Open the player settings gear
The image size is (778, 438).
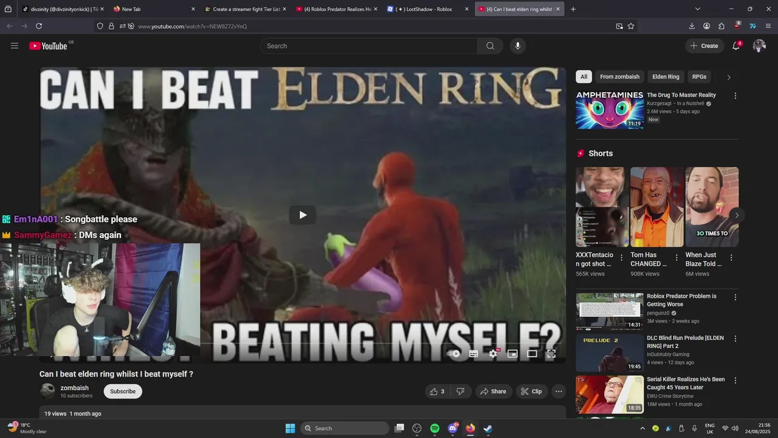click(x=493, y=353)
